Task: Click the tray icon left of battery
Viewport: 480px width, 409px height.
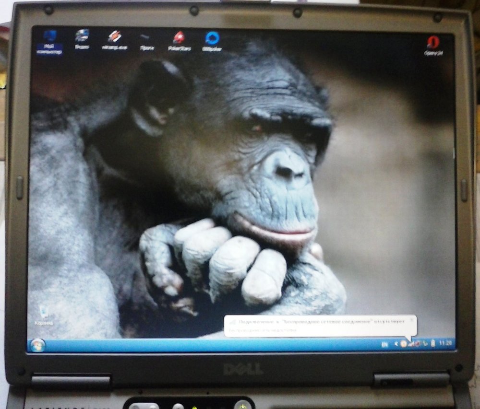Action: point(425,343)
